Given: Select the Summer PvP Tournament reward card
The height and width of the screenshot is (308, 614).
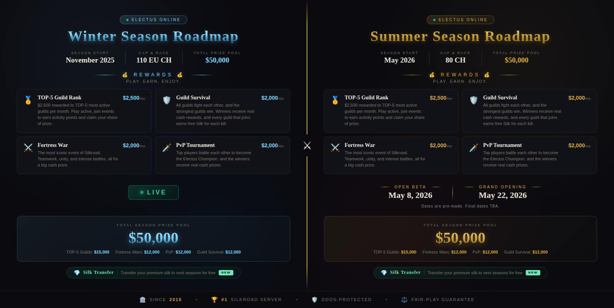Looking at the screenshot, I should 530,155.
